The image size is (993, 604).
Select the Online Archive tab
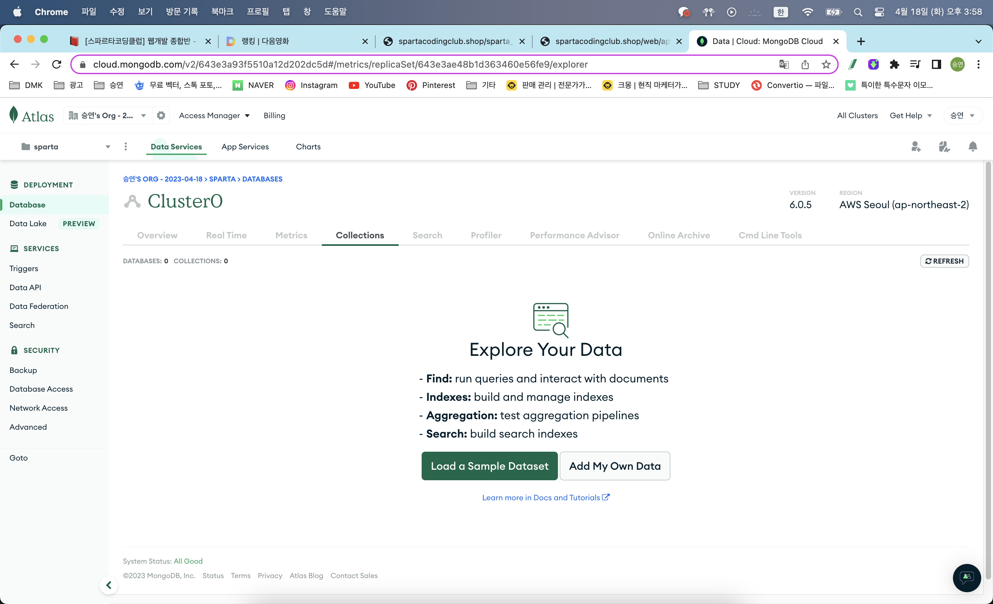pos(679,235)
